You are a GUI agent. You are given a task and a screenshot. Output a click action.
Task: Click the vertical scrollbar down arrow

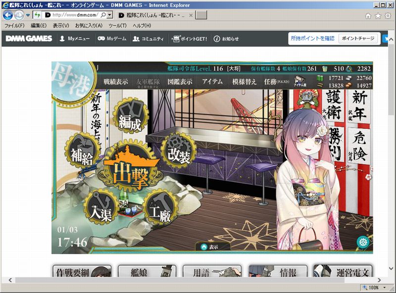click(391, 268)
